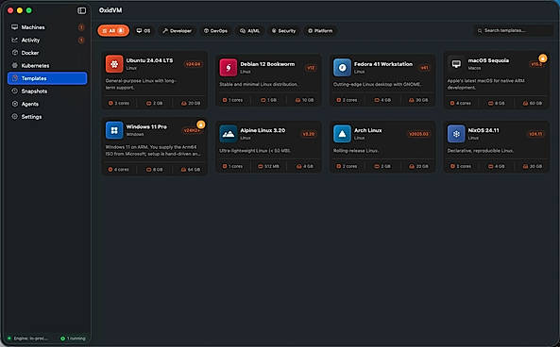The width and height of the screenshot is (560, 347).
Task: Click the NixOS snowflake icon
Action: [x=456, y=134]
